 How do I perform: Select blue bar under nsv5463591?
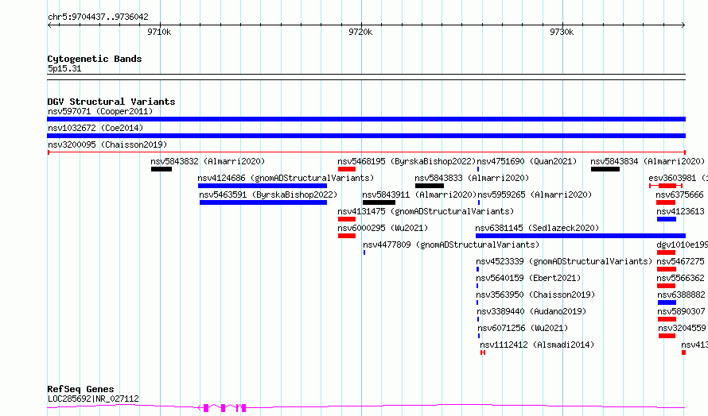coord(263,202)
